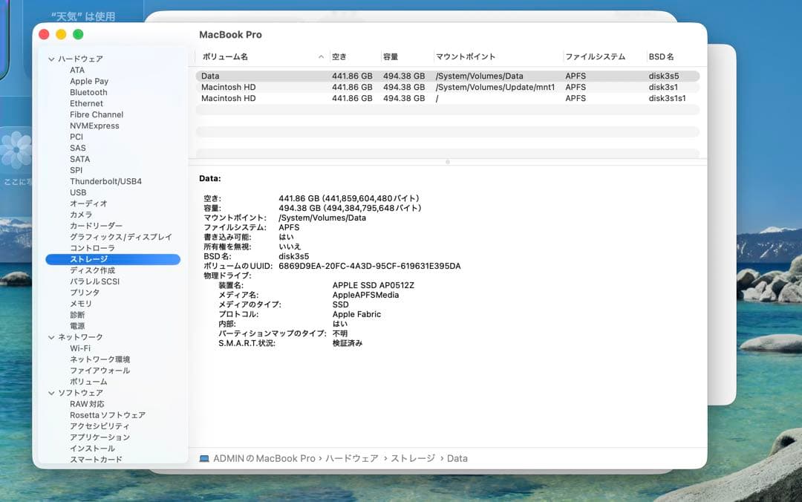
Task: Sort by BSD名 column header
Action: point(662,56)
